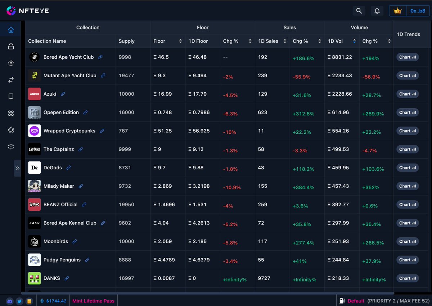Open the Default gas priority setting
Image resolution: width=432 pixels, height=306 pixels.
[x=356, y=301]
